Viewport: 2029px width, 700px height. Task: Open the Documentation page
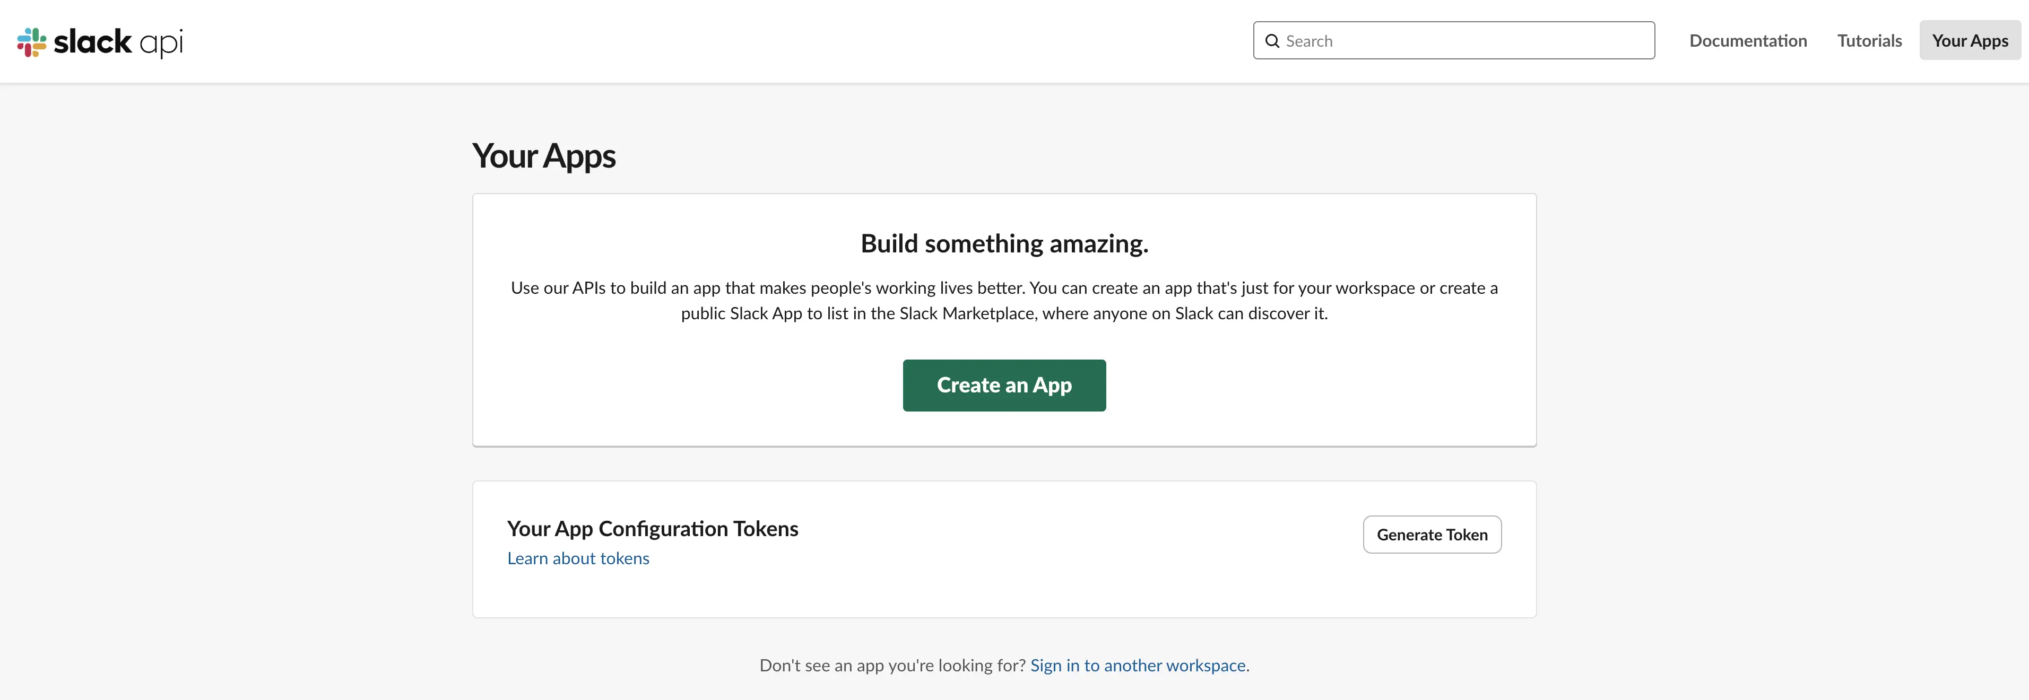coord(1748,40)
